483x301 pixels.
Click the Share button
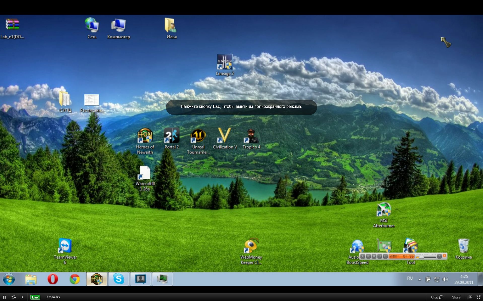[x=456, y=297]
